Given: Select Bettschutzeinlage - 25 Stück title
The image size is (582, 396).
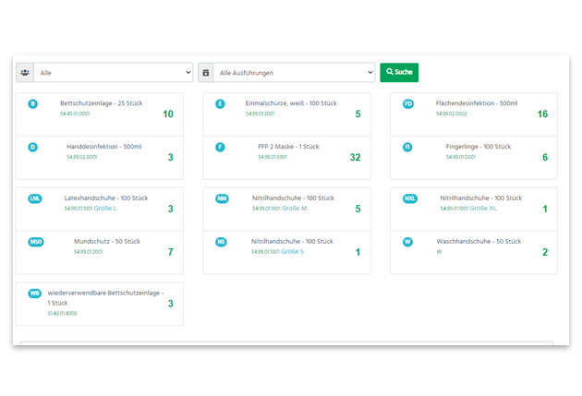Looking at the screenshot, I should [x=102, y=103].
